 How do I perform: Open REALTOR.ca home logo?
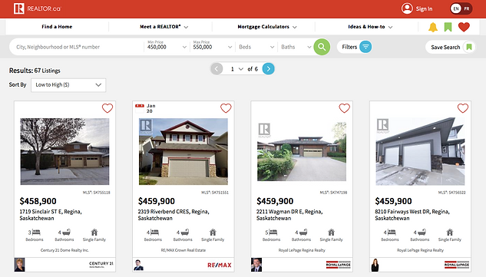[37, 8]
